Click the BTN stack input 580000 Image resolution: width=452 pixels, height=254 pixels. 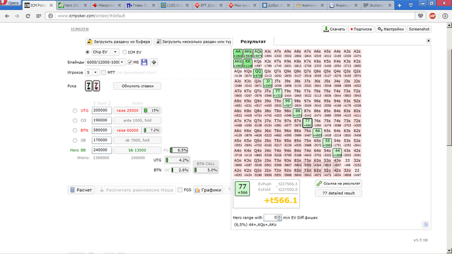(x=101, y=130)
